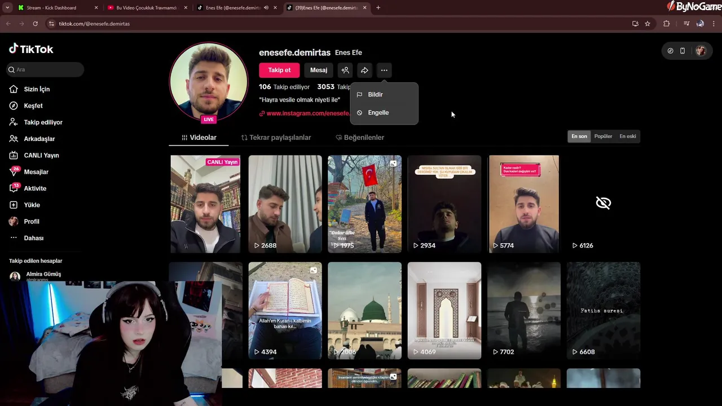
Task: Open video with 7702 views
Action: pos(524,311)
